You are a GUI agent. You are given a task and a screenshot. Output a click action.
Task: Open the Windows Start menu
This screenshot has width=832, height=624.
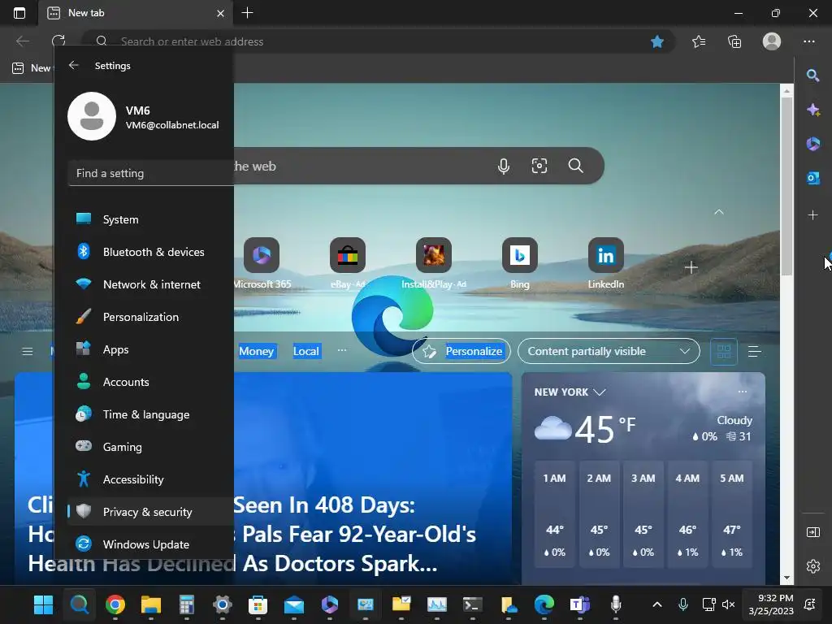(43, 604)
